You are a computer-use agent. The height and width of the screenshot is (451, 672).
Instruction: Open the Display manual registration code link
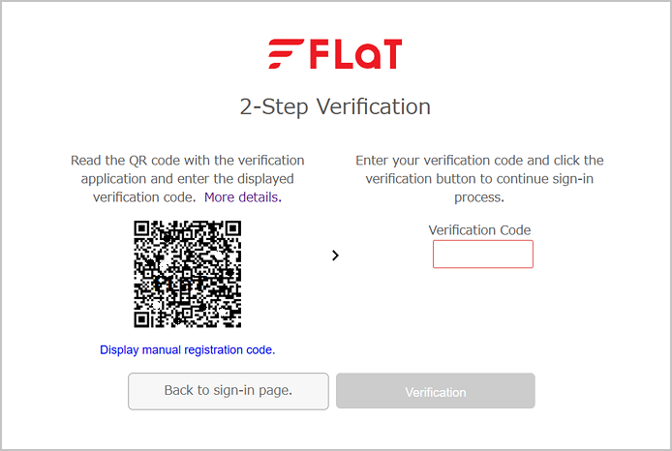click(x=187, y=350)
